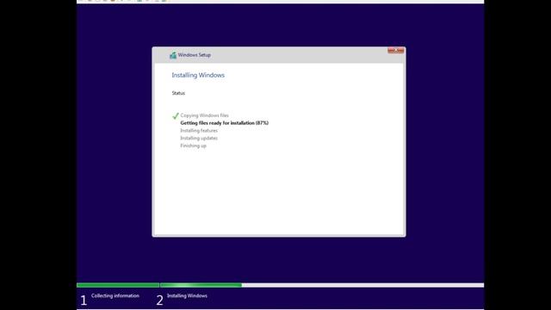Close the Windows Setup dialog
This screenshot has height=310, width=551.
click(396, 51)
